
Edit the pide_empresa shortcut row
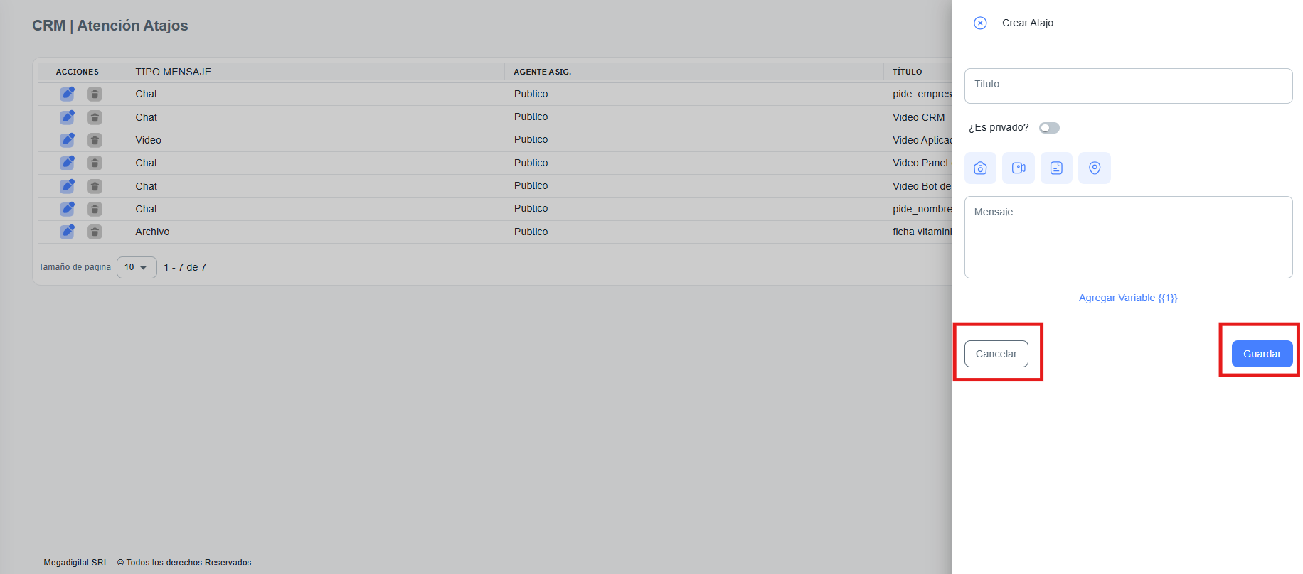tap(67, 94)
